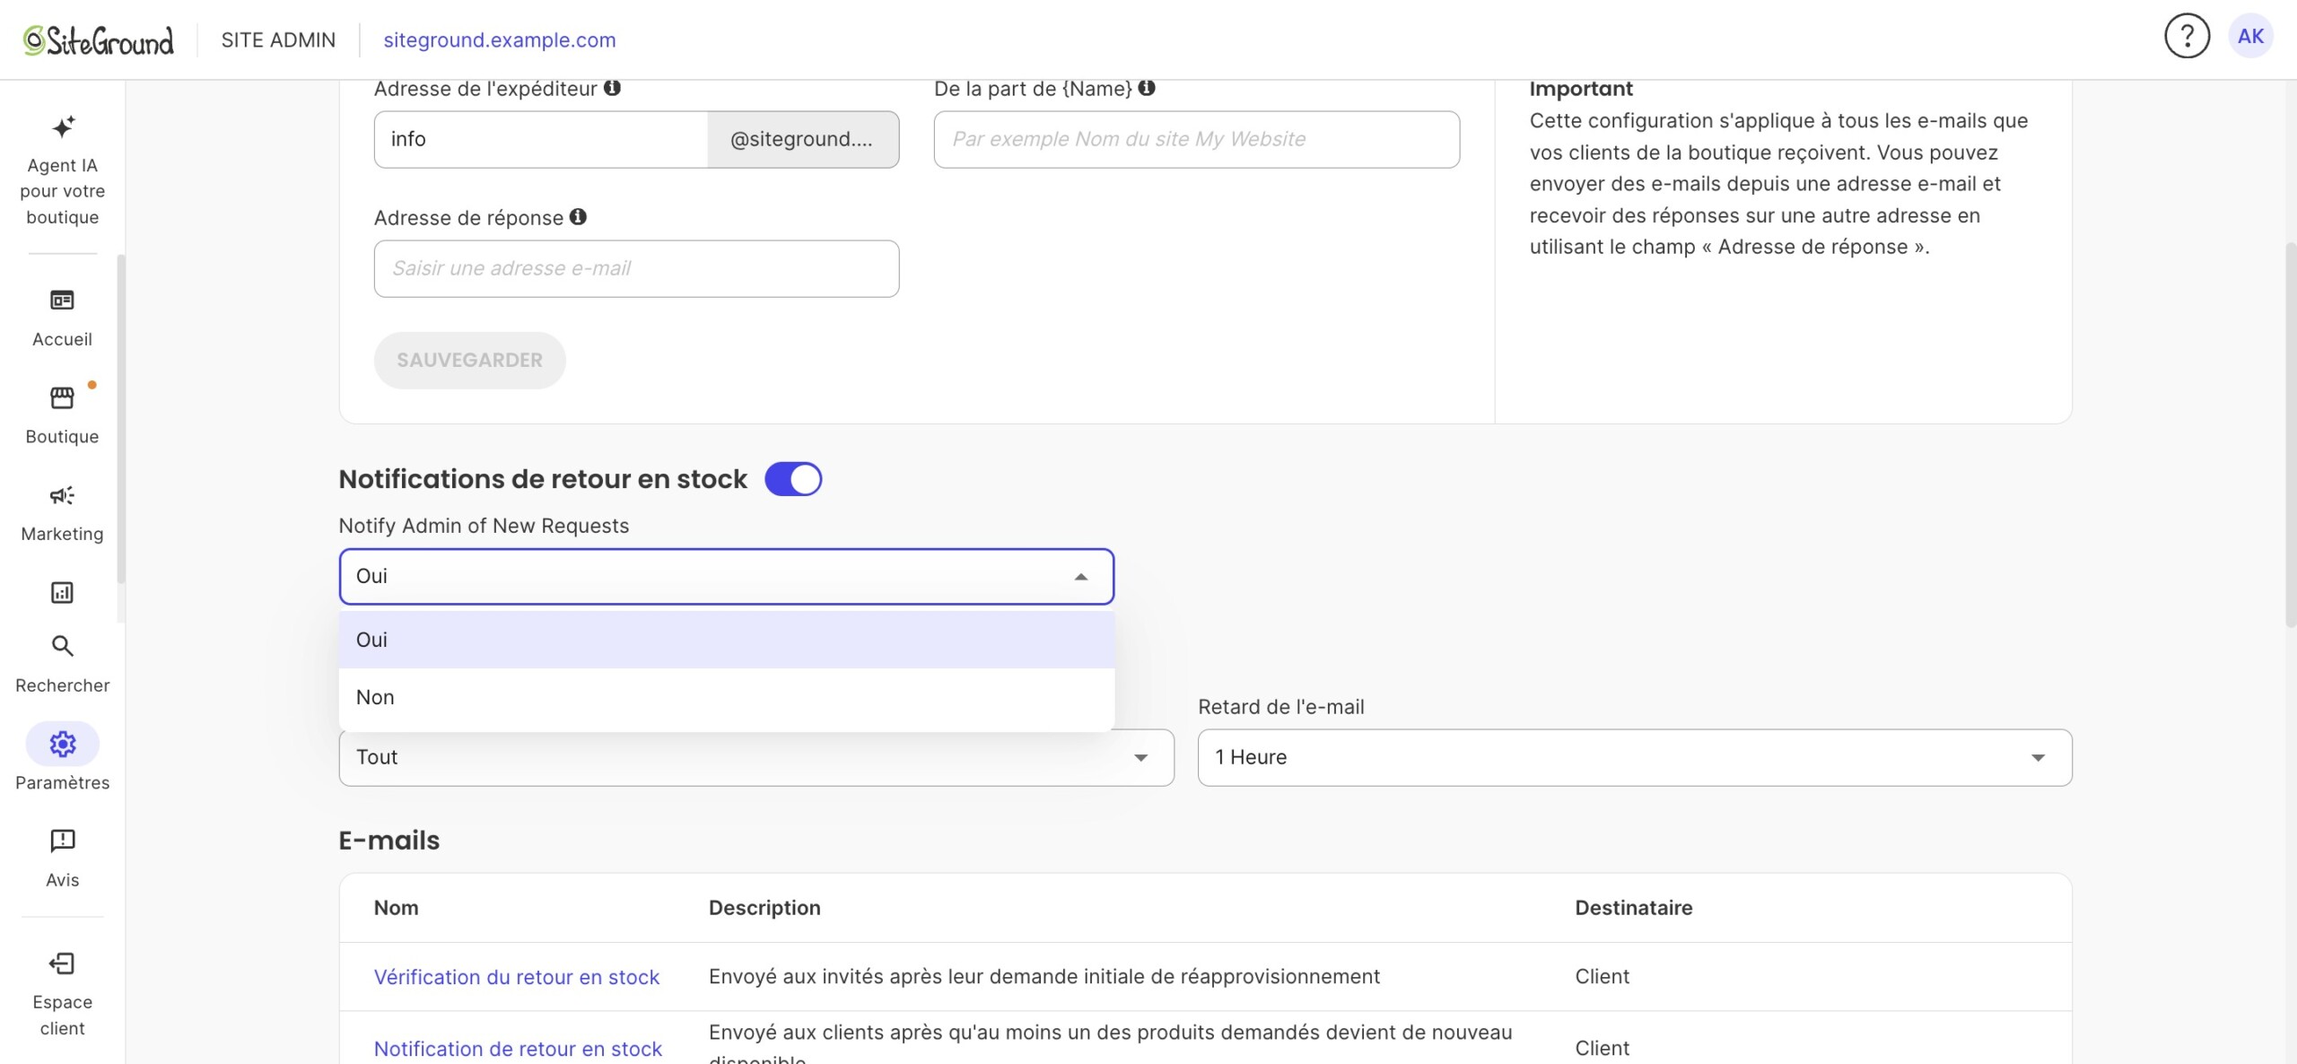Focus the De la part de name field
2297x1064 pixels.
1197,140
